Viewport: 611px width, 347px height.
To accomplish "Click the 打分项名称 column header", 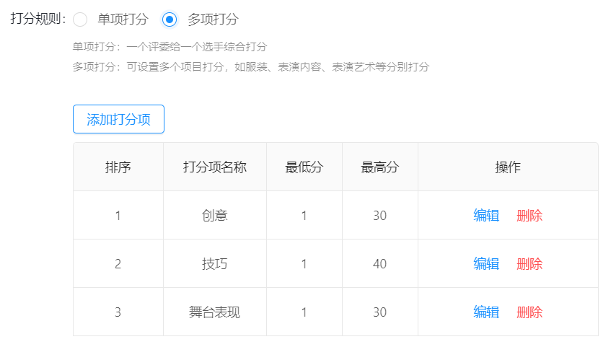I will pyautogui.click(x=215, y=167).
